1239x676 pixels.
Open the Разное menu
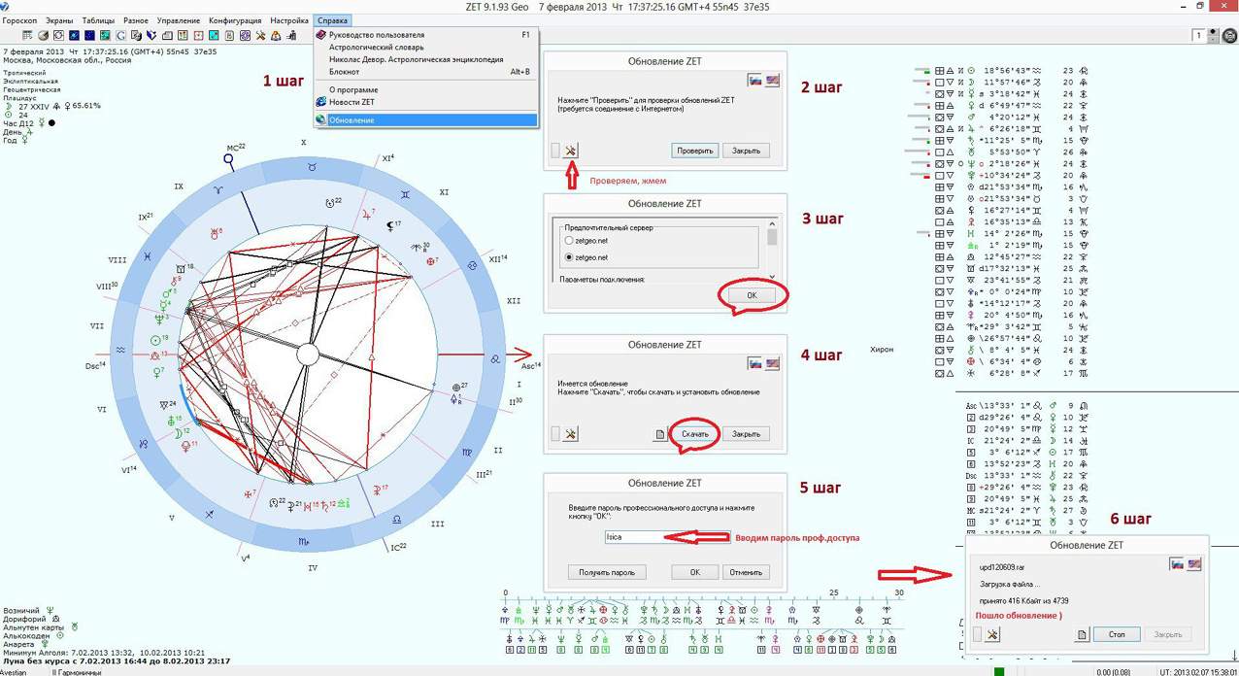tap(136, 20)
